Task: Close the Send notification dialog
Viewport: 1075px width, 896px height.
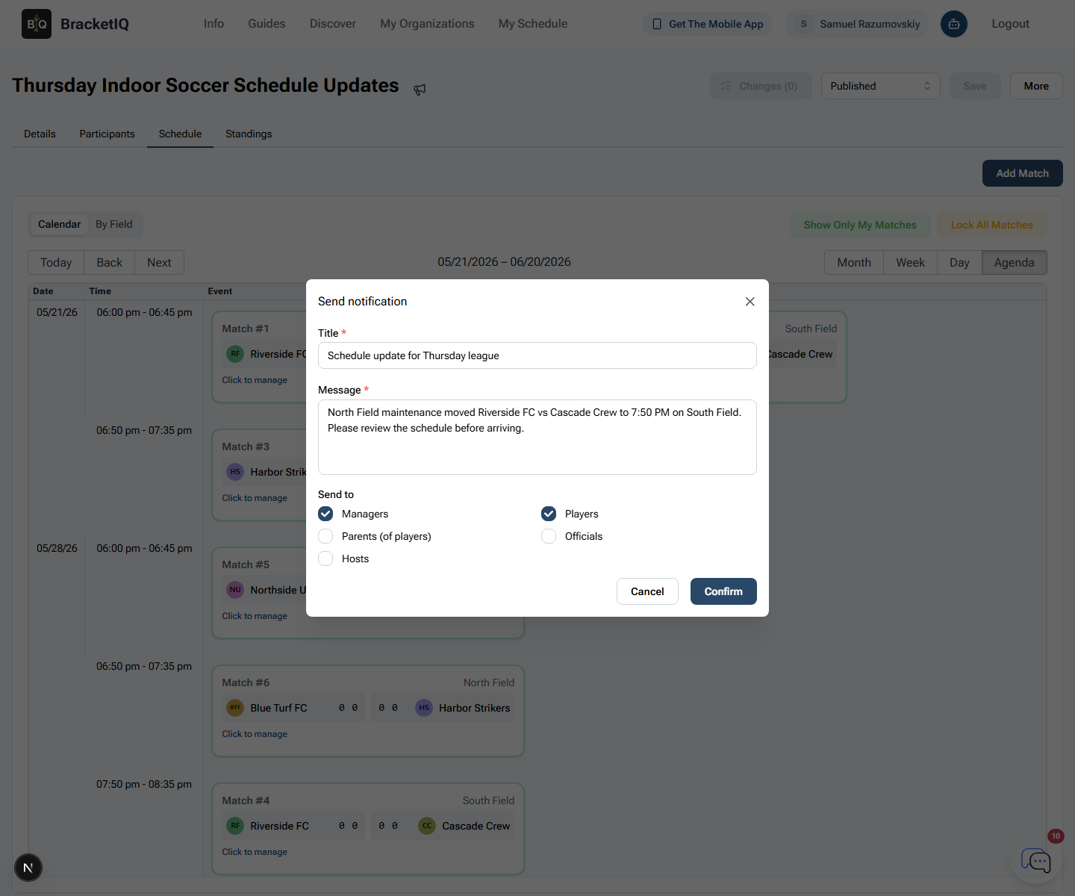Action: (x=750, y=302)
